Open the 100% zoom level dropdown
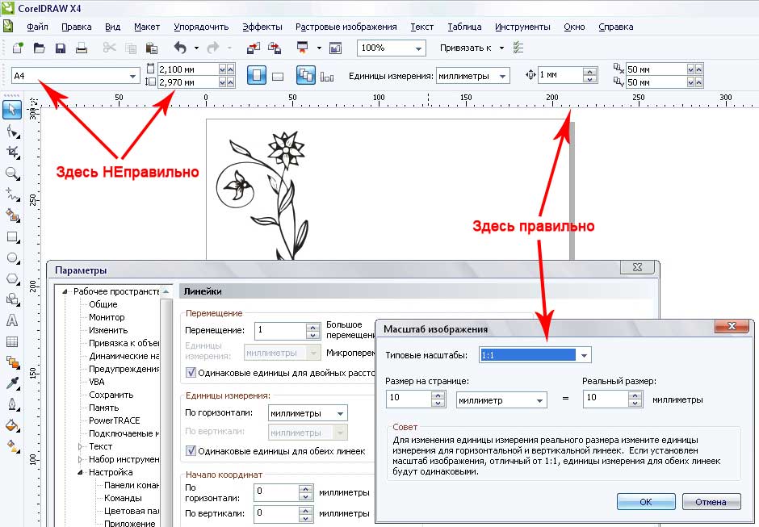 coord(418,48)
